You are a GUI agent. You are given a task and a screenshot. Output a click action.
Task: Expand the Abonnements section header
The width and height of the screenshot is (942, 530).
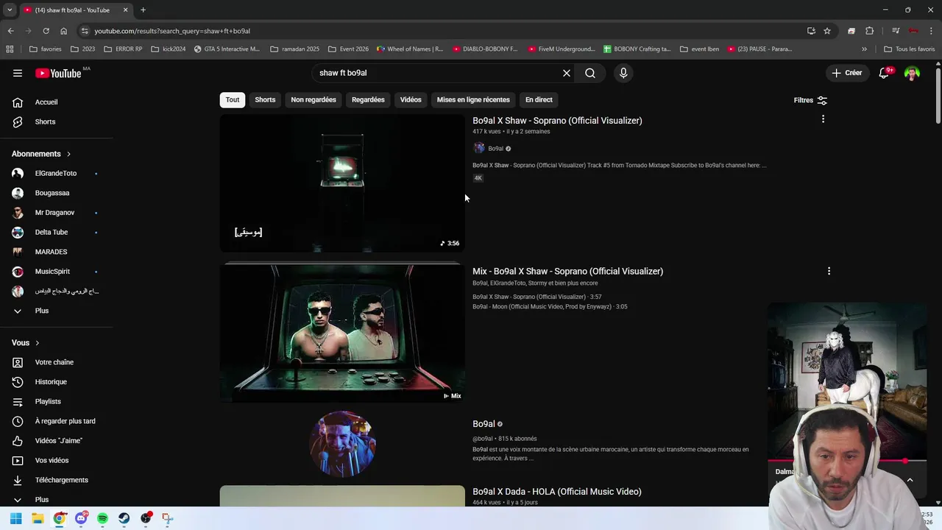pos(41,154)
